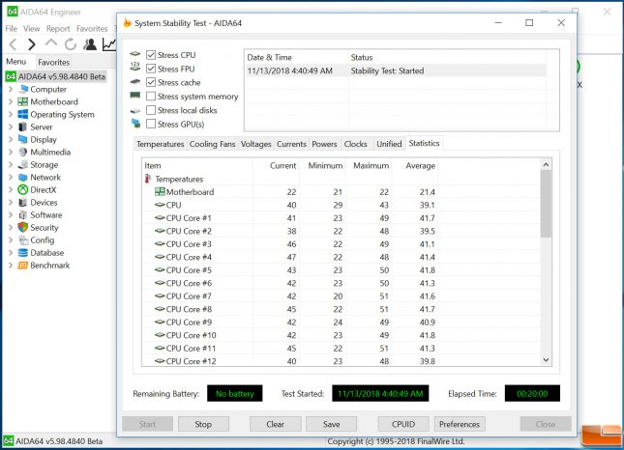This screenshot has width=624, height=450.
Task: Click the thermometer Temperatures icon in statistics
Action: pos(148,179)
